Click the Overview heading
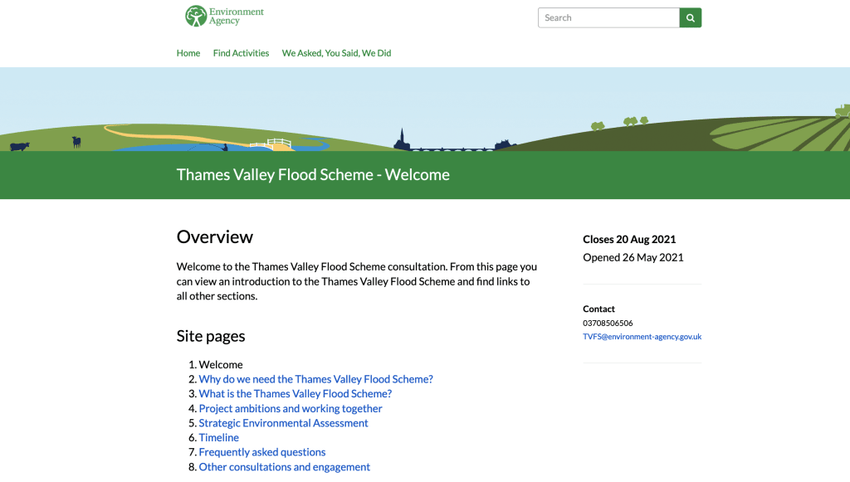Screen dimensions: 850x482 [x=215, y=236]
